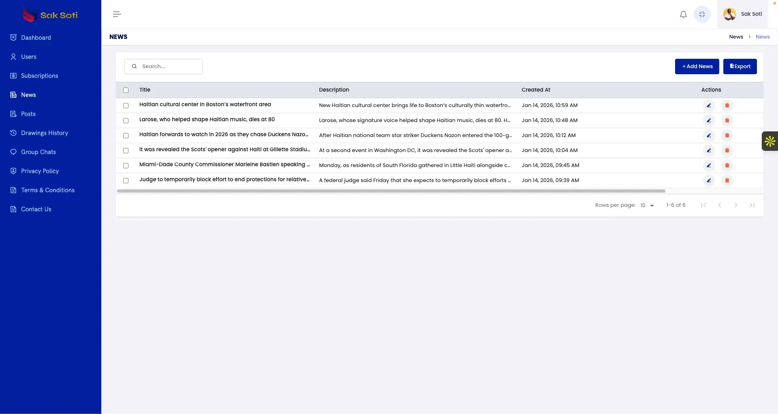
Task: Toggle the sidebar hamburger menu icon
Action: 117,15
